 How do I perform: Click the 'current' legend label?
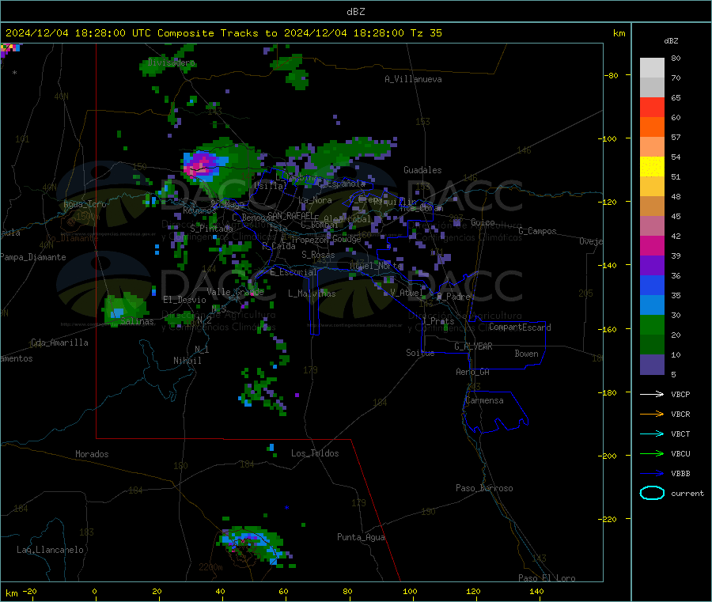(x=687, y=493)
